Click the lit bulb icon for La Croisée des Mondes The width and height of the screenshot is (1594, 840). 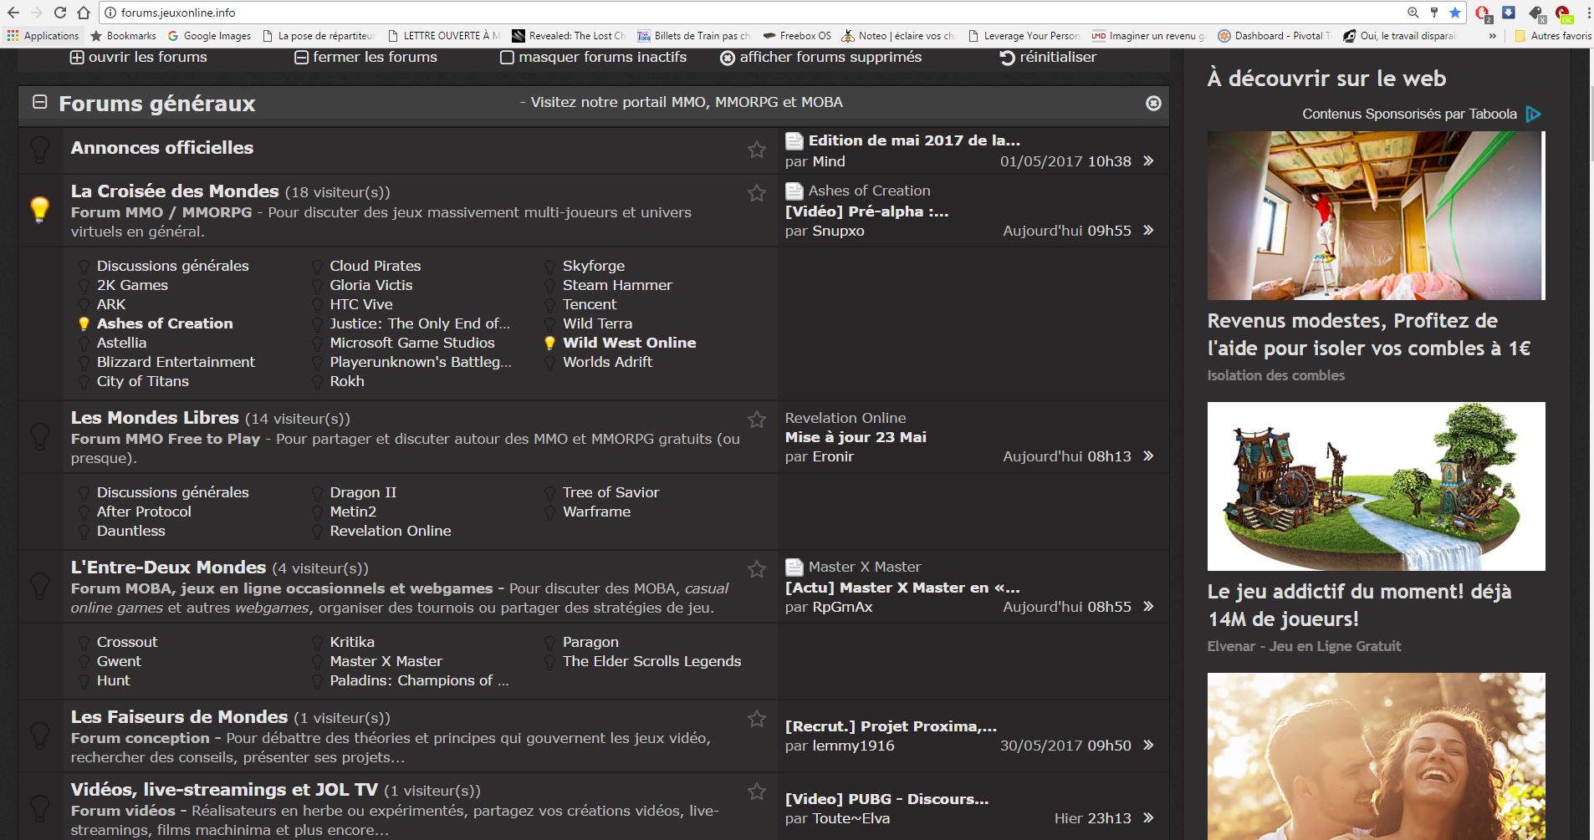(x=39, y=209)
